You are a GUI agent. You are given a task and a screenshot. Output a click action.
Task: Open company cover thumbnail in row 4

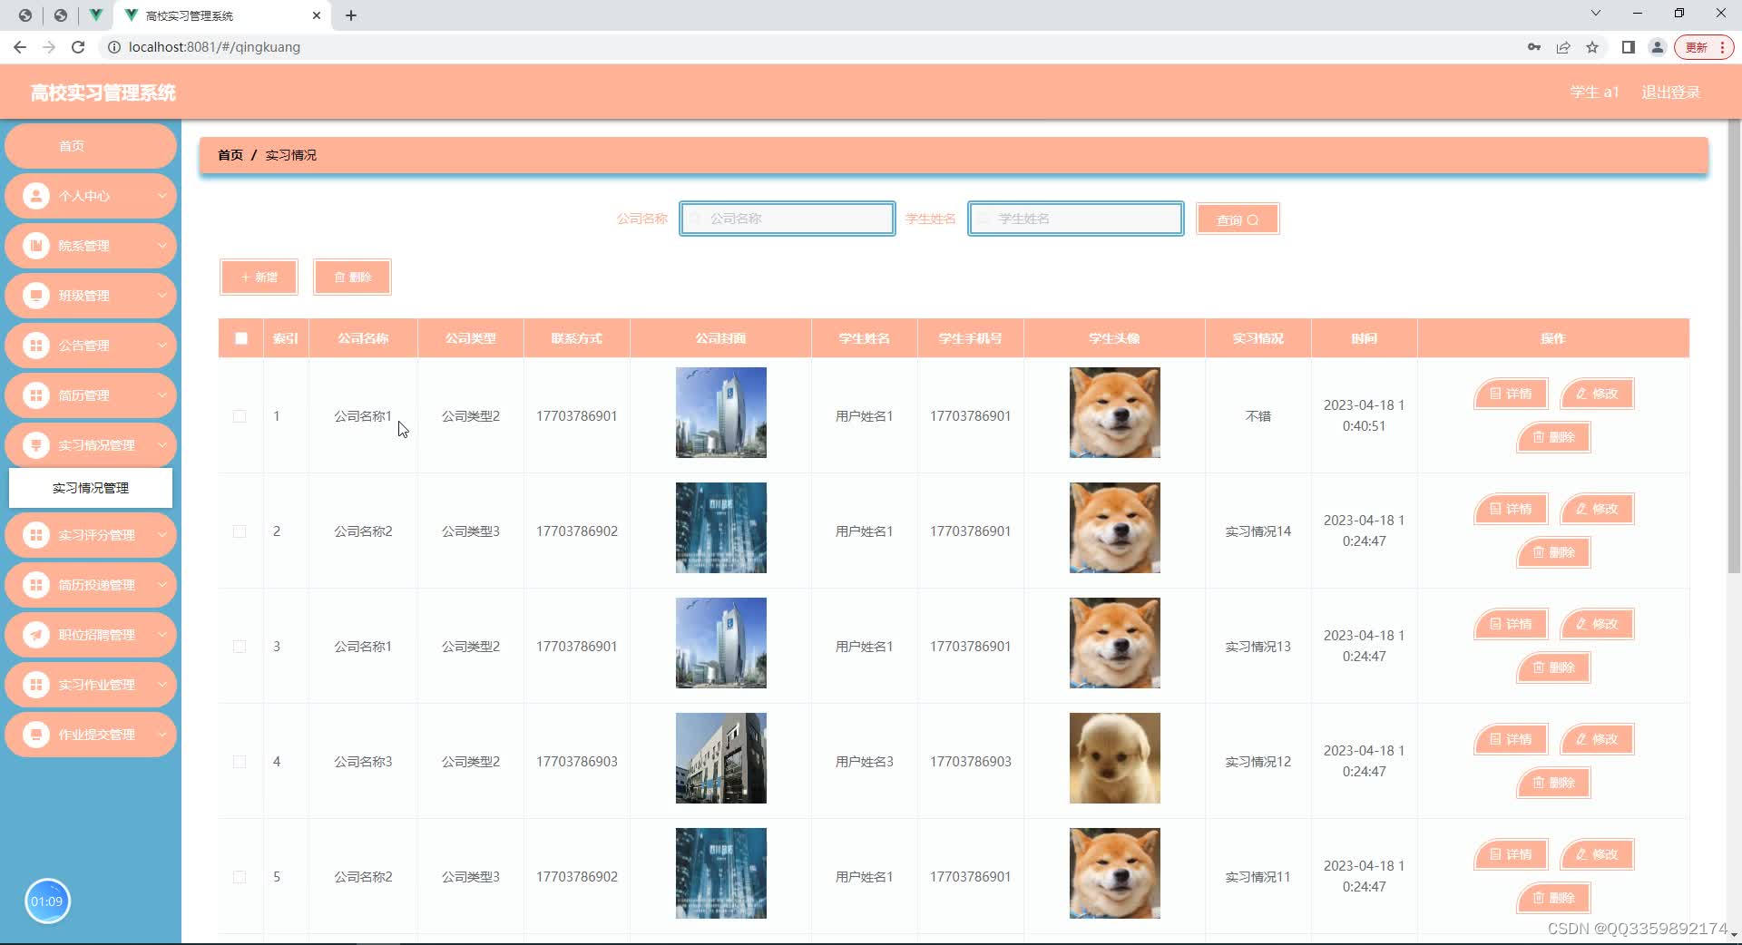pos(721,758)
